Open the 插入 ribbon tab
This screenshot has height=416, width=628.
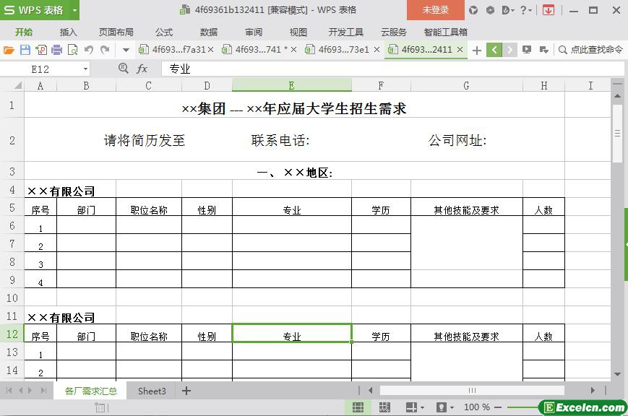tap(68, 32)
